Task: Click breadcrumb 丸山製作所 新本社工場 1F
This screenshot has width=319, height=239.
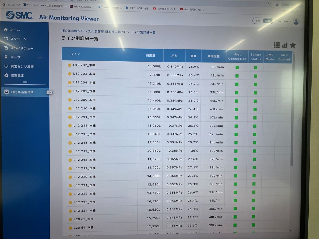Action: (107, 32)
